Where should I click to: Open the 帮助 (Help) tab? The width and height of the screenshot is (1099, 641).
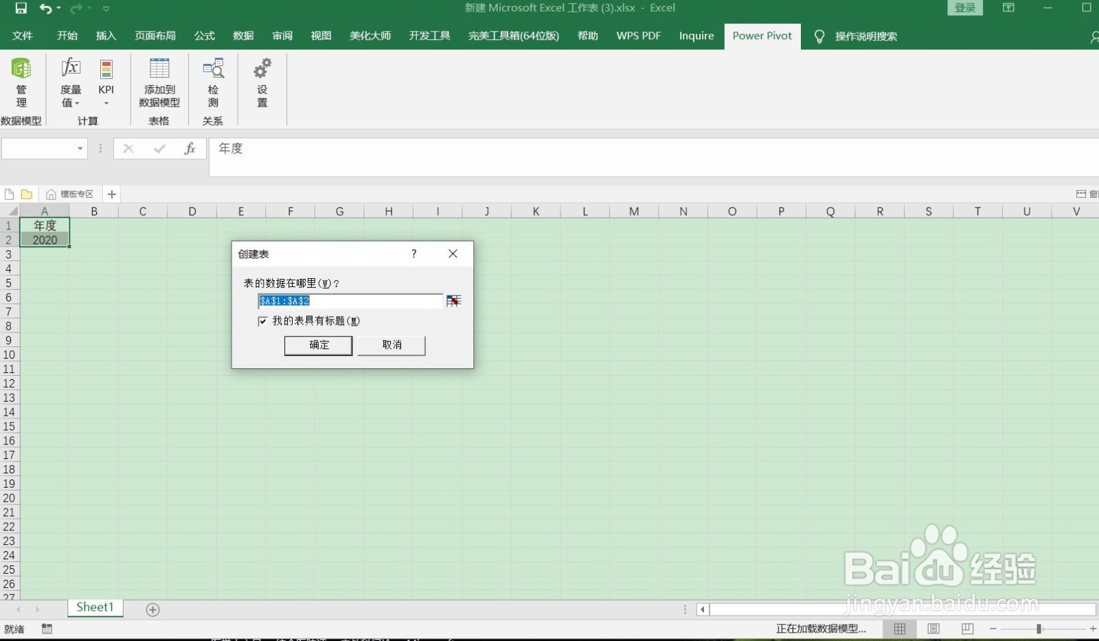tap(587, 36)
